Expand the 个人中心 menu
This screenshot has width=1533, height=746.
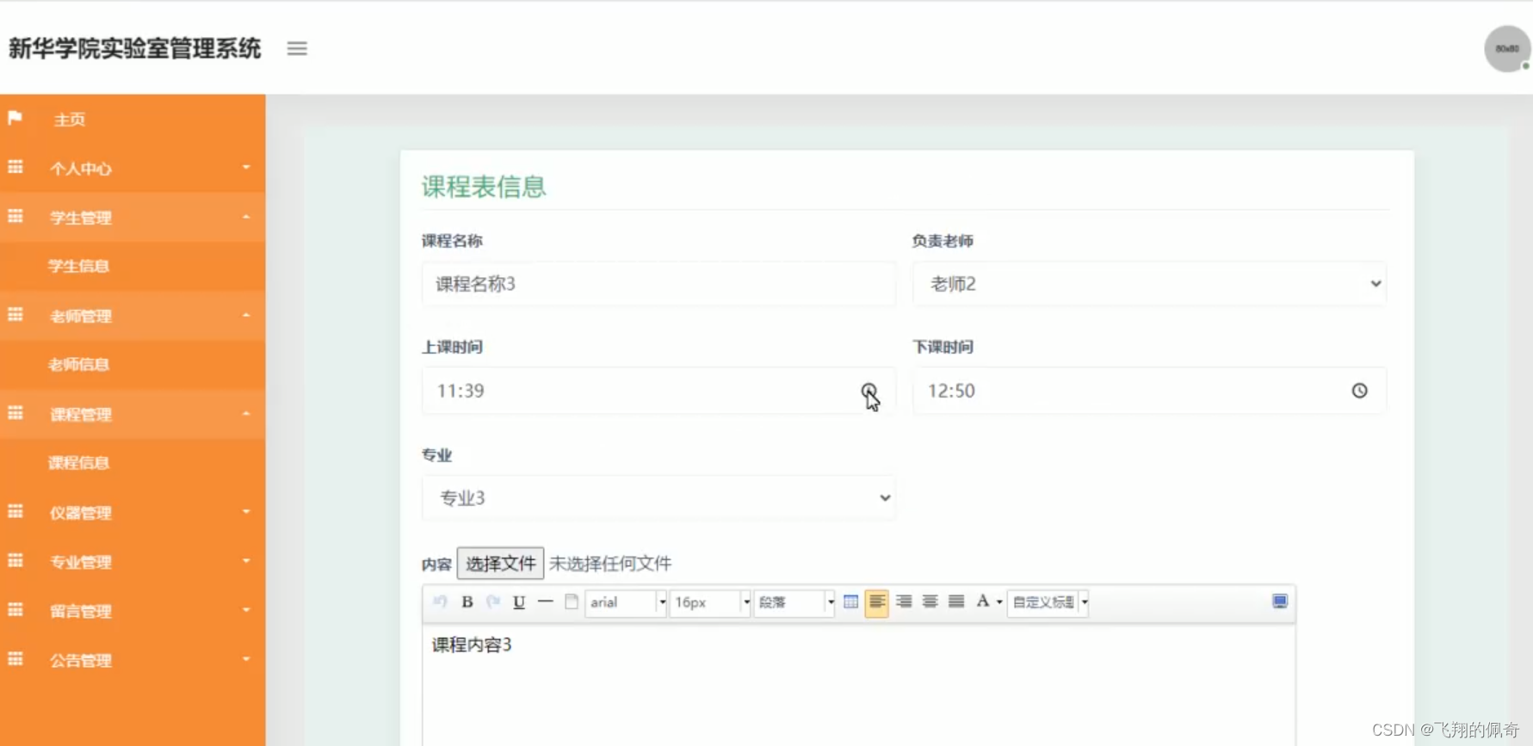[133, 168]
